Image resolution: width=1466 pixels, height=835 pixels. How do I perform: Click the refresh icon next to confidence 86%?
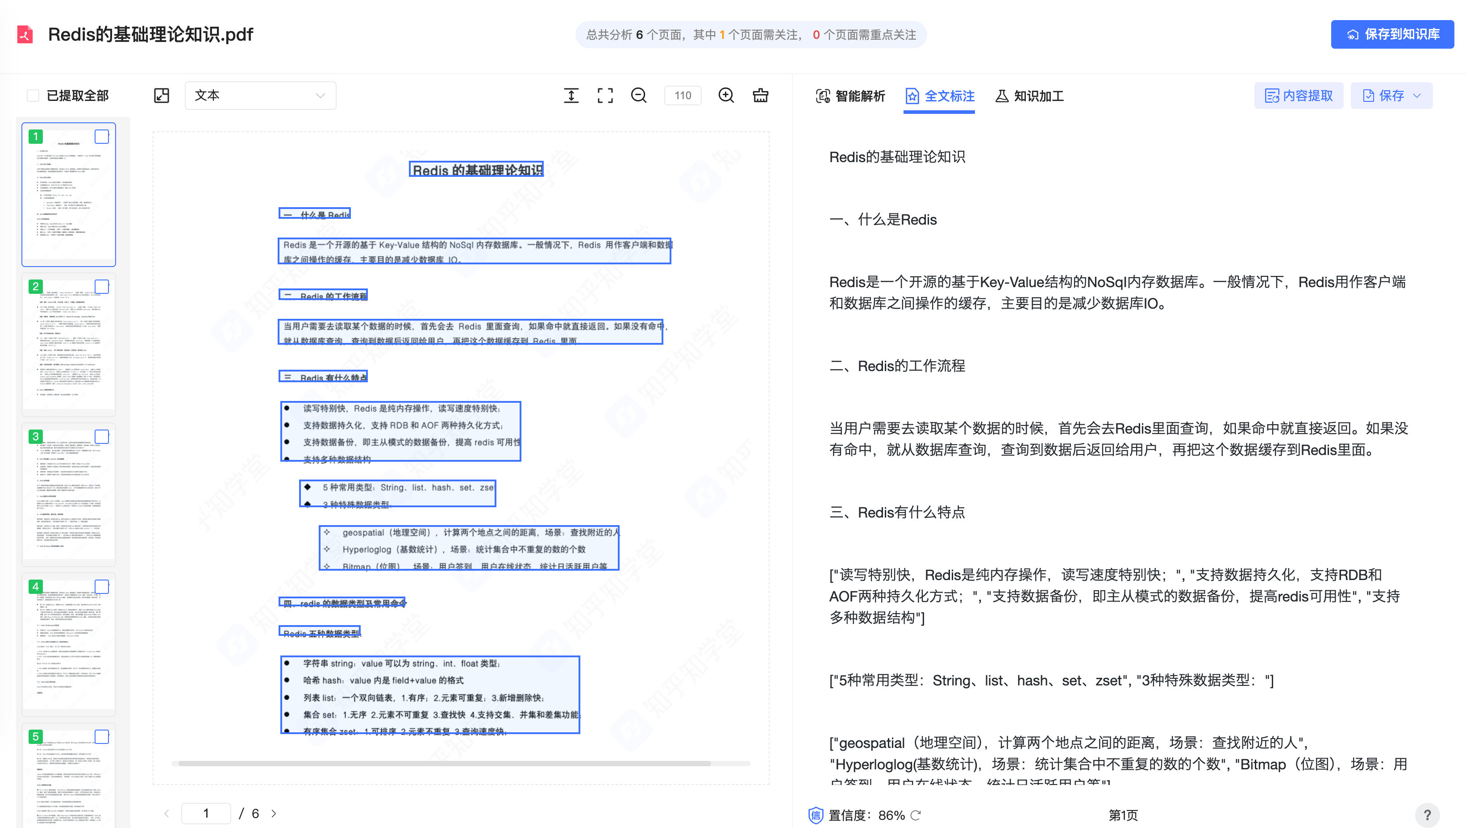coord(916,815)
